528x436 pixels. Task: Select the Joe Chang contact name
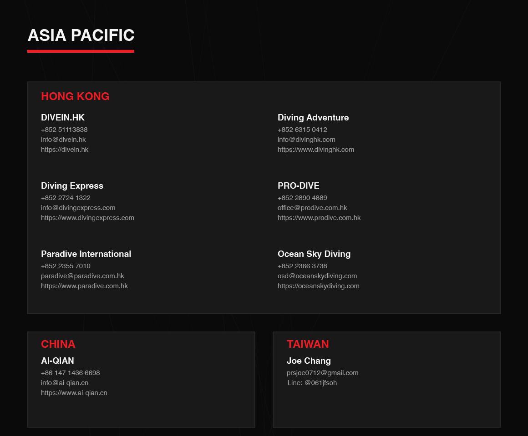(x=309, y=361)
